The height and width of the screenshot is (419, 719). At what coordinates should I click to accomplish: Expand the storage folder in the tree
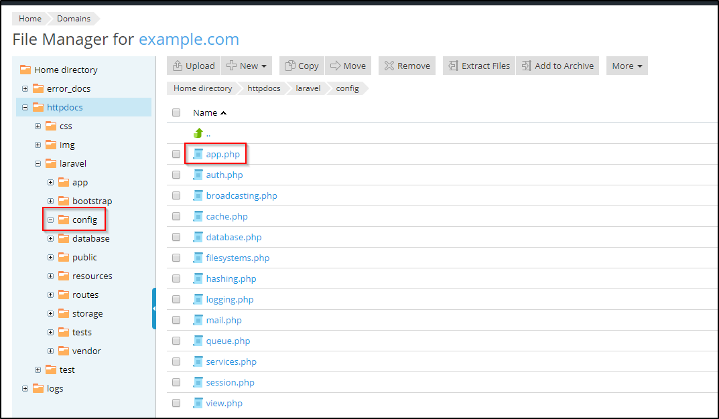pos(50,313)
